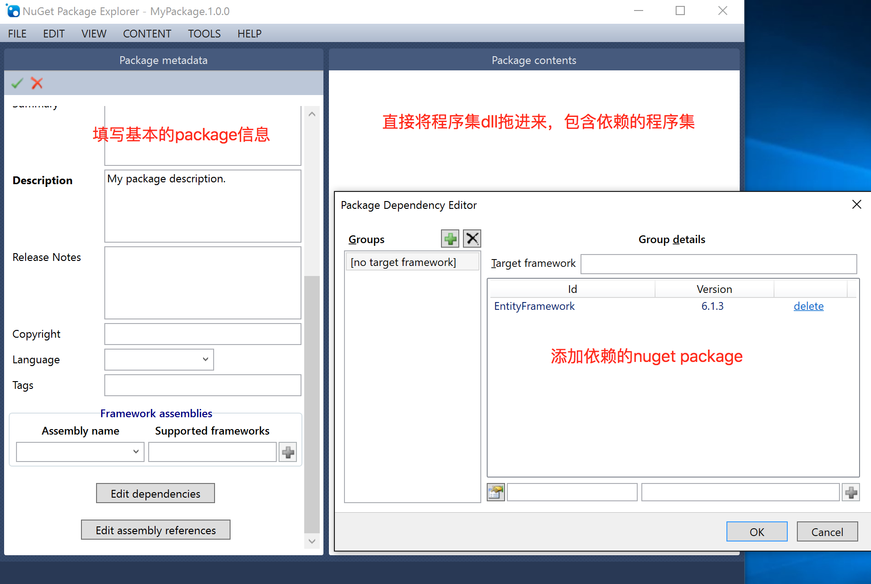Add dependency with plus button

[x=851, y=492]
